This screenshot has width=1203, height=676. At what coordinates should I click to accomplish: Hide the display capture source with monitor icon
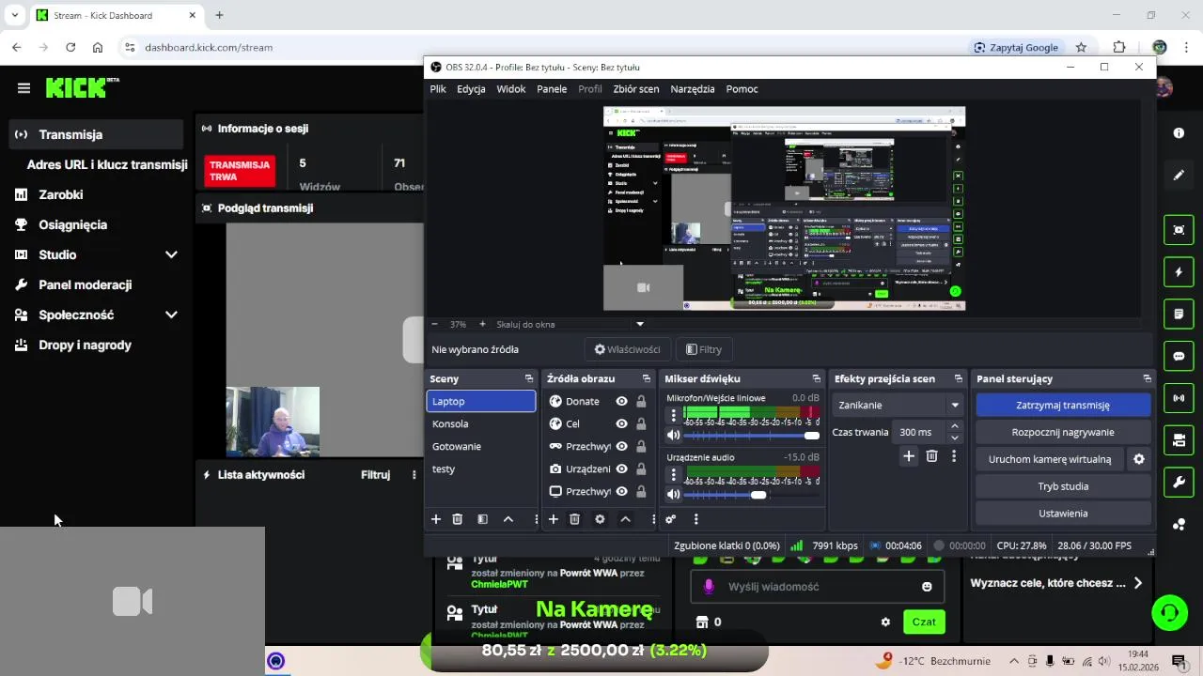tap(621, 491)
